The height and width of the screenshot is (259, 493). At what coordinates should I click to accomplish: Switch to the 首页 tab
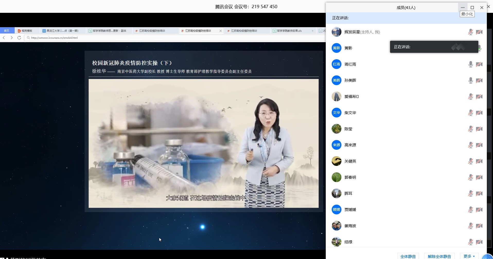tap(7, 31)
